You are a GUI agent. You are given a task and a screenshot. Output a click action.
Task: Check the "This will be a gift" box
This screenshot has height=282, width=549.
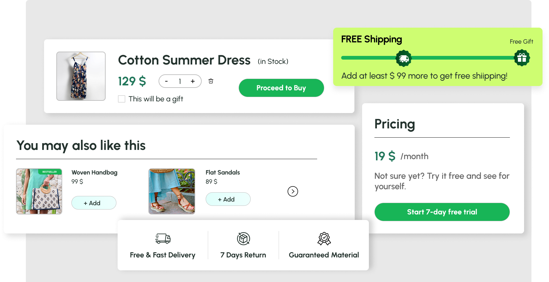click(x=122, y=99)
